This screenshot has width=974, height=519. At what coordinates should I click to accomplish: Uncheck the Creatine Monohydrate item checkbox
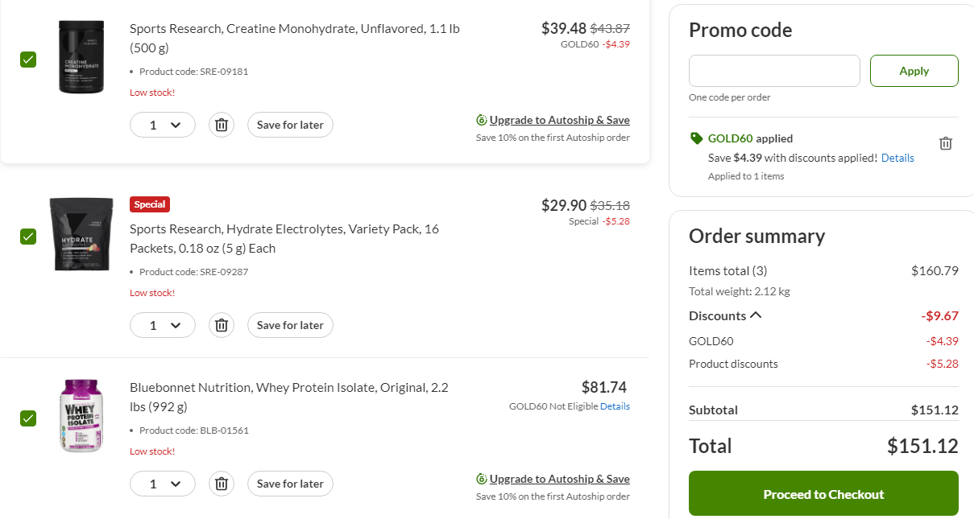(x=28, y=60)
